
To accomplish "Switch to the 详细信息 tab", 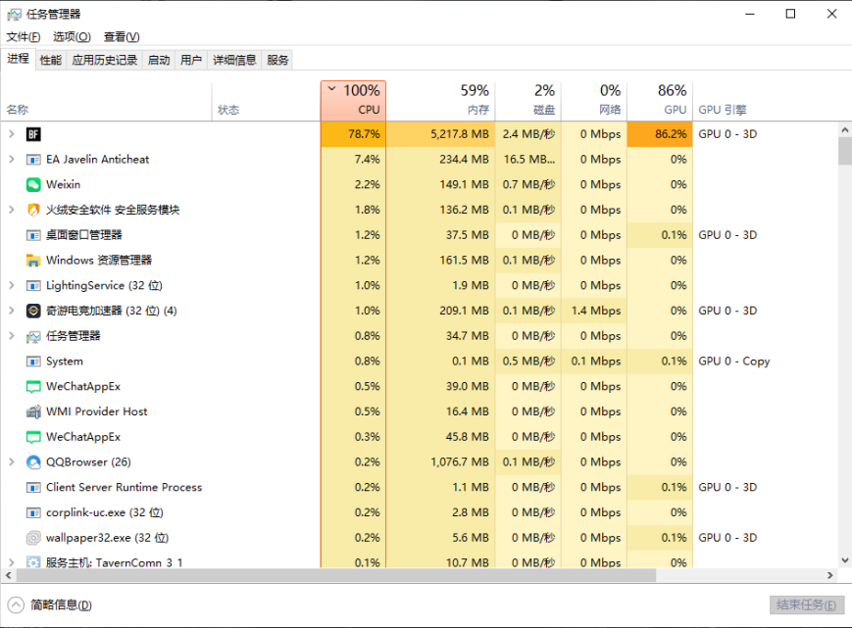I will pos(234,60).
